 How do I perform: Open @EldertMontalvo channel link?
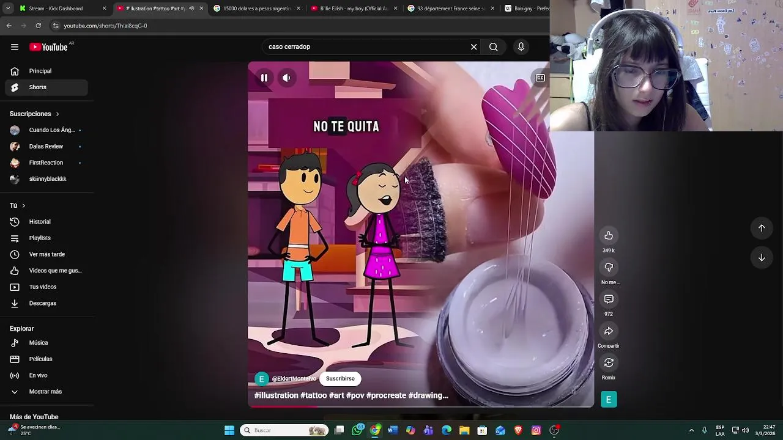click(x=294, y=379)
